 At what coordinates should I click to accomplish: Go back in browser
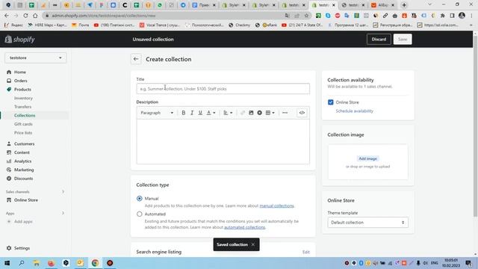(7, 16)
